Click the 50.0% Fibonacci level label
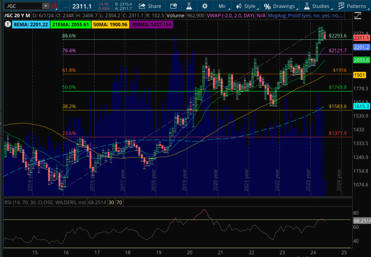 pos(69,87)
